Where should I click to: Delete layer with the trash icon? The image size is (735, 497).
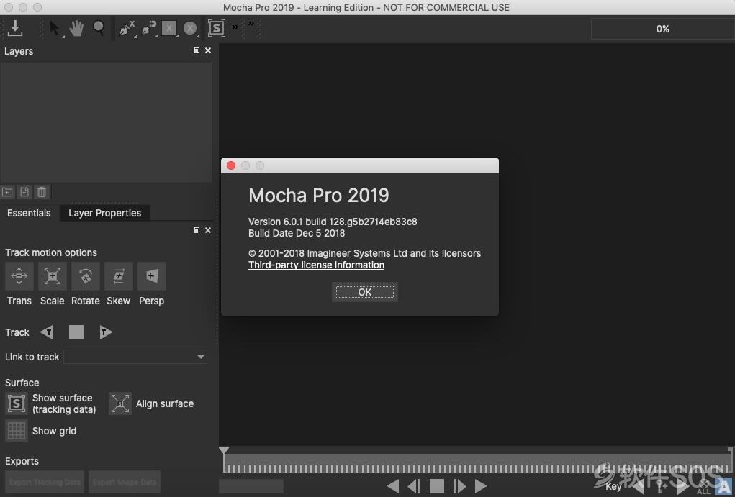(42, 192)
